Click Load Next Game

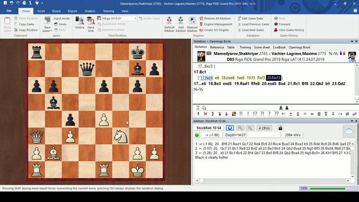251,30
